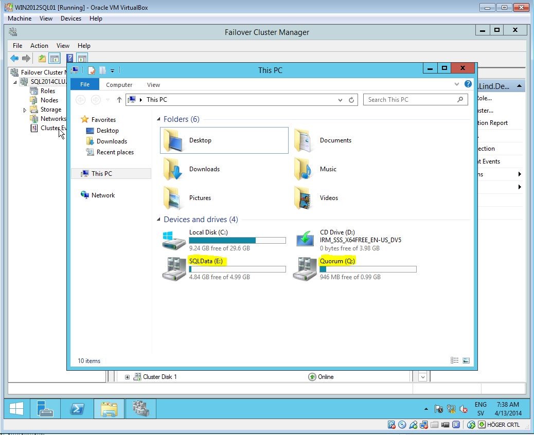The width and height of the screenshot is (534, 435).
Task: Click Network in the navigation pane
Action: (103, 195)
